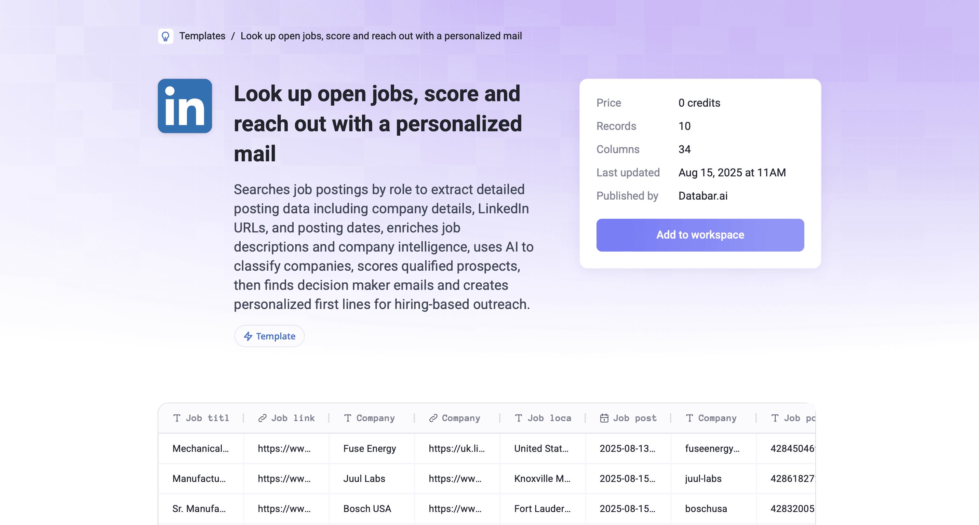Click the text-type icon on the Job title column
The height and width of the screenshot is (525, 979).
(x=177, y=418)
